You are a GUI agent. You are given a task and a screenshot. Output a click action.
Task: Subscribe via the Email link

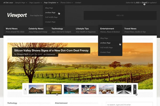click(144, 3)
